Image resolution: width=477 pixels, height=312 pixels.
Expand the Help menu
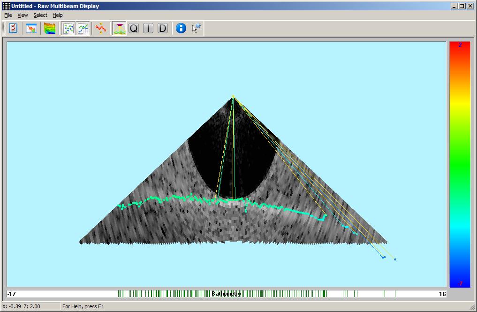pos(57,15)
